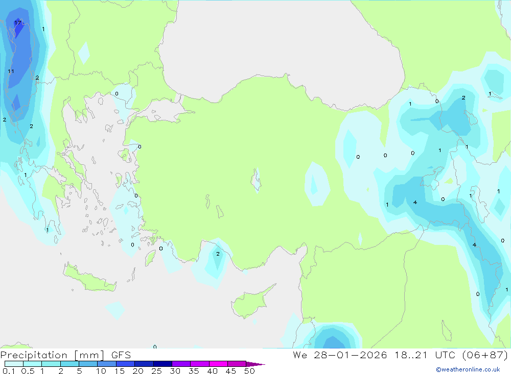Click legend scale label 0.1
This screenshot has width=511, height=374.
pyautogui.click(x=9, y=371)
